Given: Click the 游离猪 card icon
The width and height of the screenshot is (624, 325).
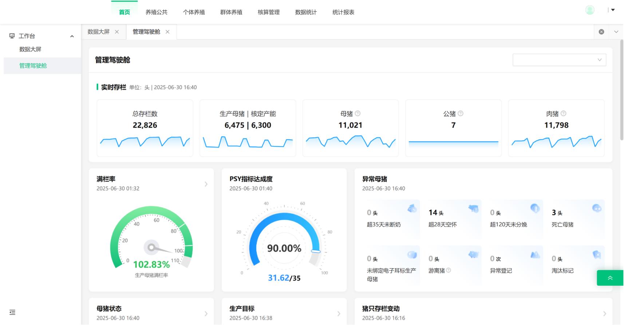Looking at the screenshot, I should click(473, 255).
